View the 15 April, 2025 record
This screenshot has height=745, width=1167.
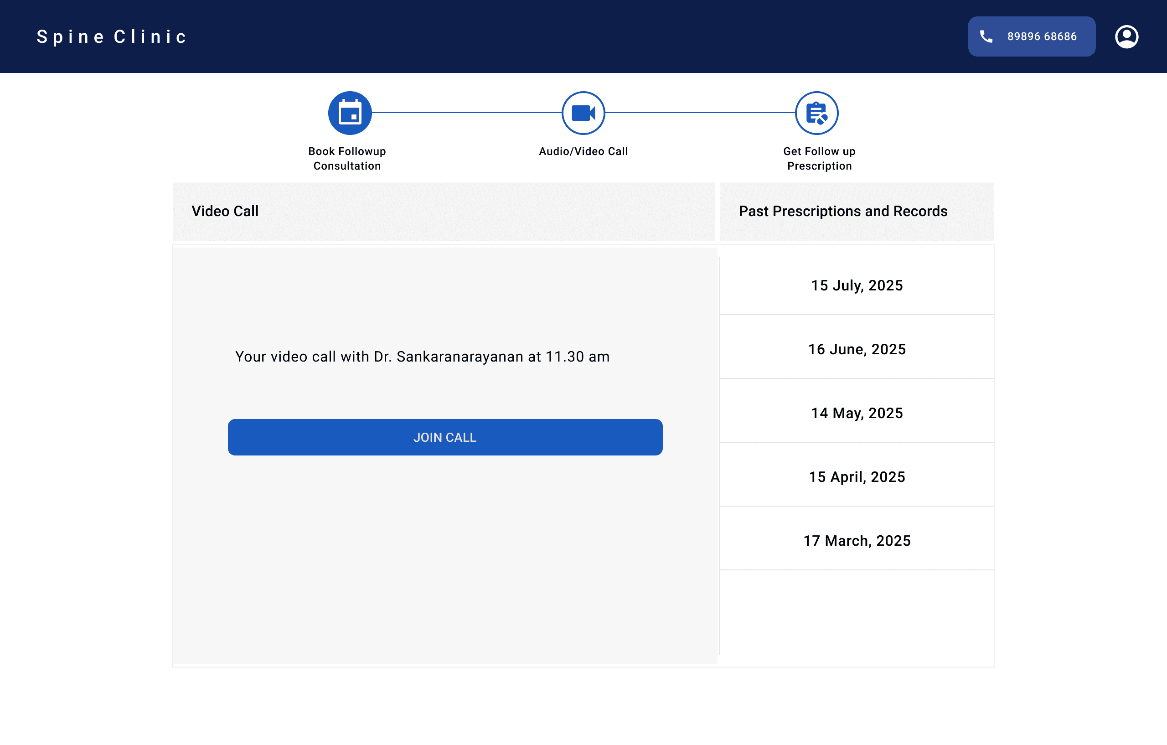coord(857,477)
